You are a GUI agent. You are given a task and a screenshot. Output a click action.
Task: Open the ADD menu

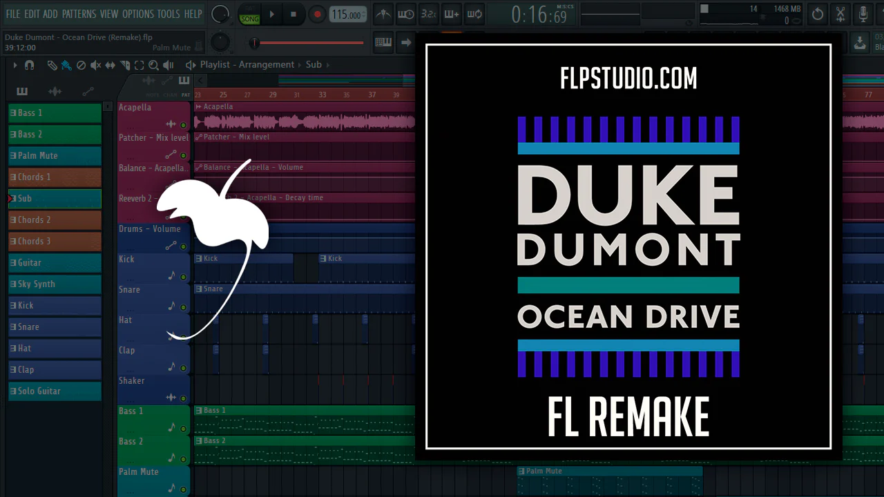(50, 14)
